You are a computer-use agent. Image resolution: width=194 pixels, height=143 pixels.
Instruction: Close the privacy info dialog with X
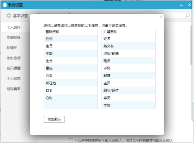(161, 17)
